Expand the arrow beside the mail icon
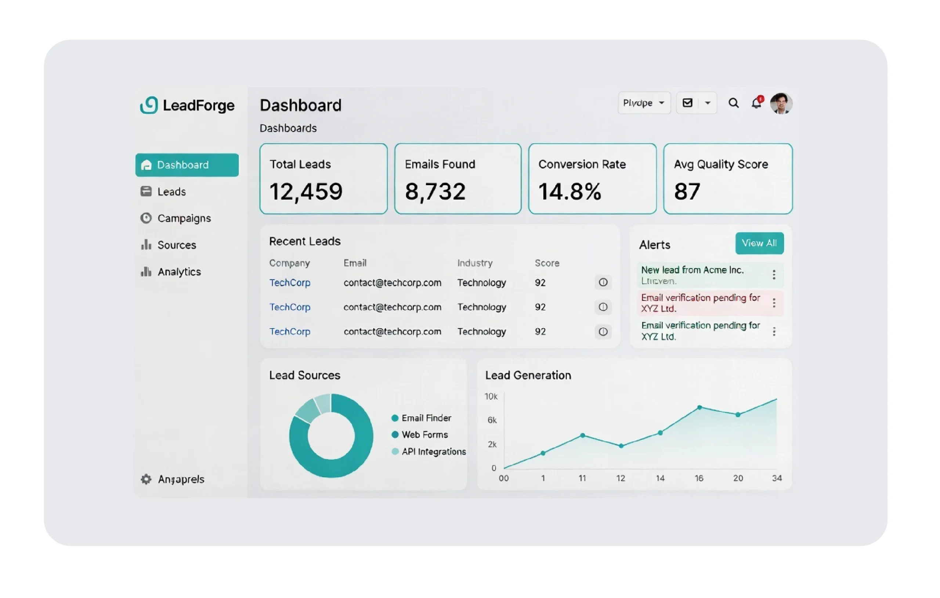 707,103
